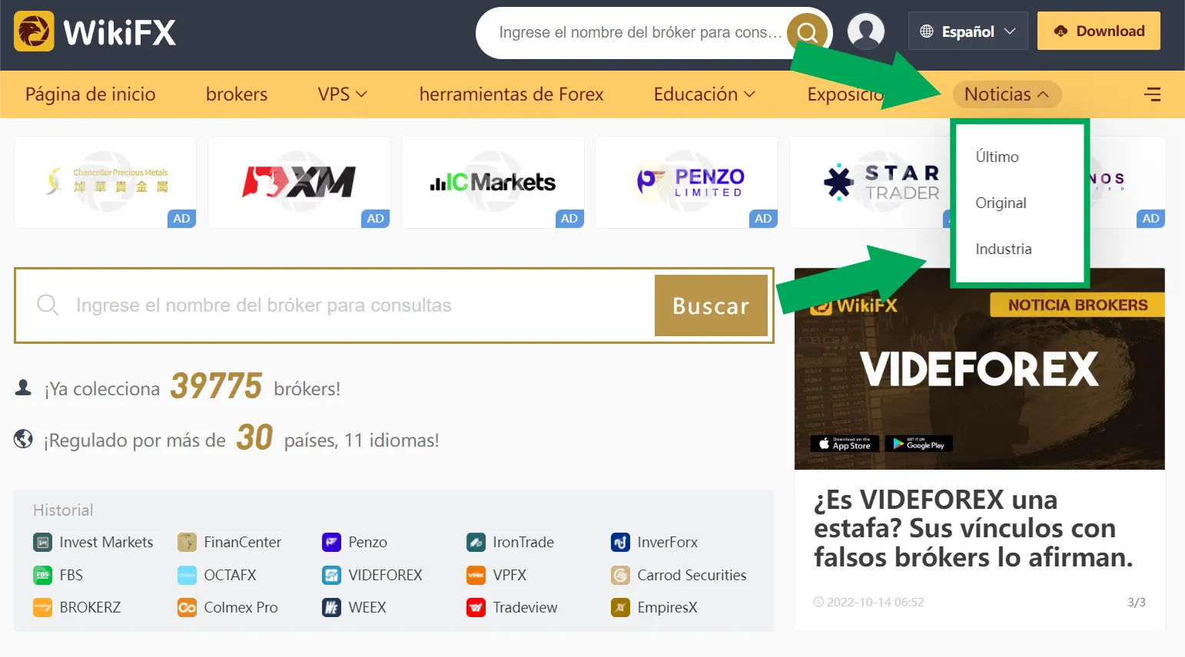Click the Penzo history icon
The width and height of the screenshot is (1185, 657).
331,543
